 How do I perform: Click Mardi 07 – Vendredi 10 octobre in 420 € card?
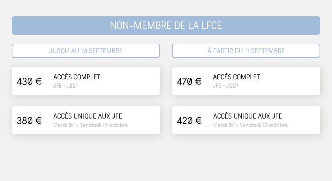(251, 125)
